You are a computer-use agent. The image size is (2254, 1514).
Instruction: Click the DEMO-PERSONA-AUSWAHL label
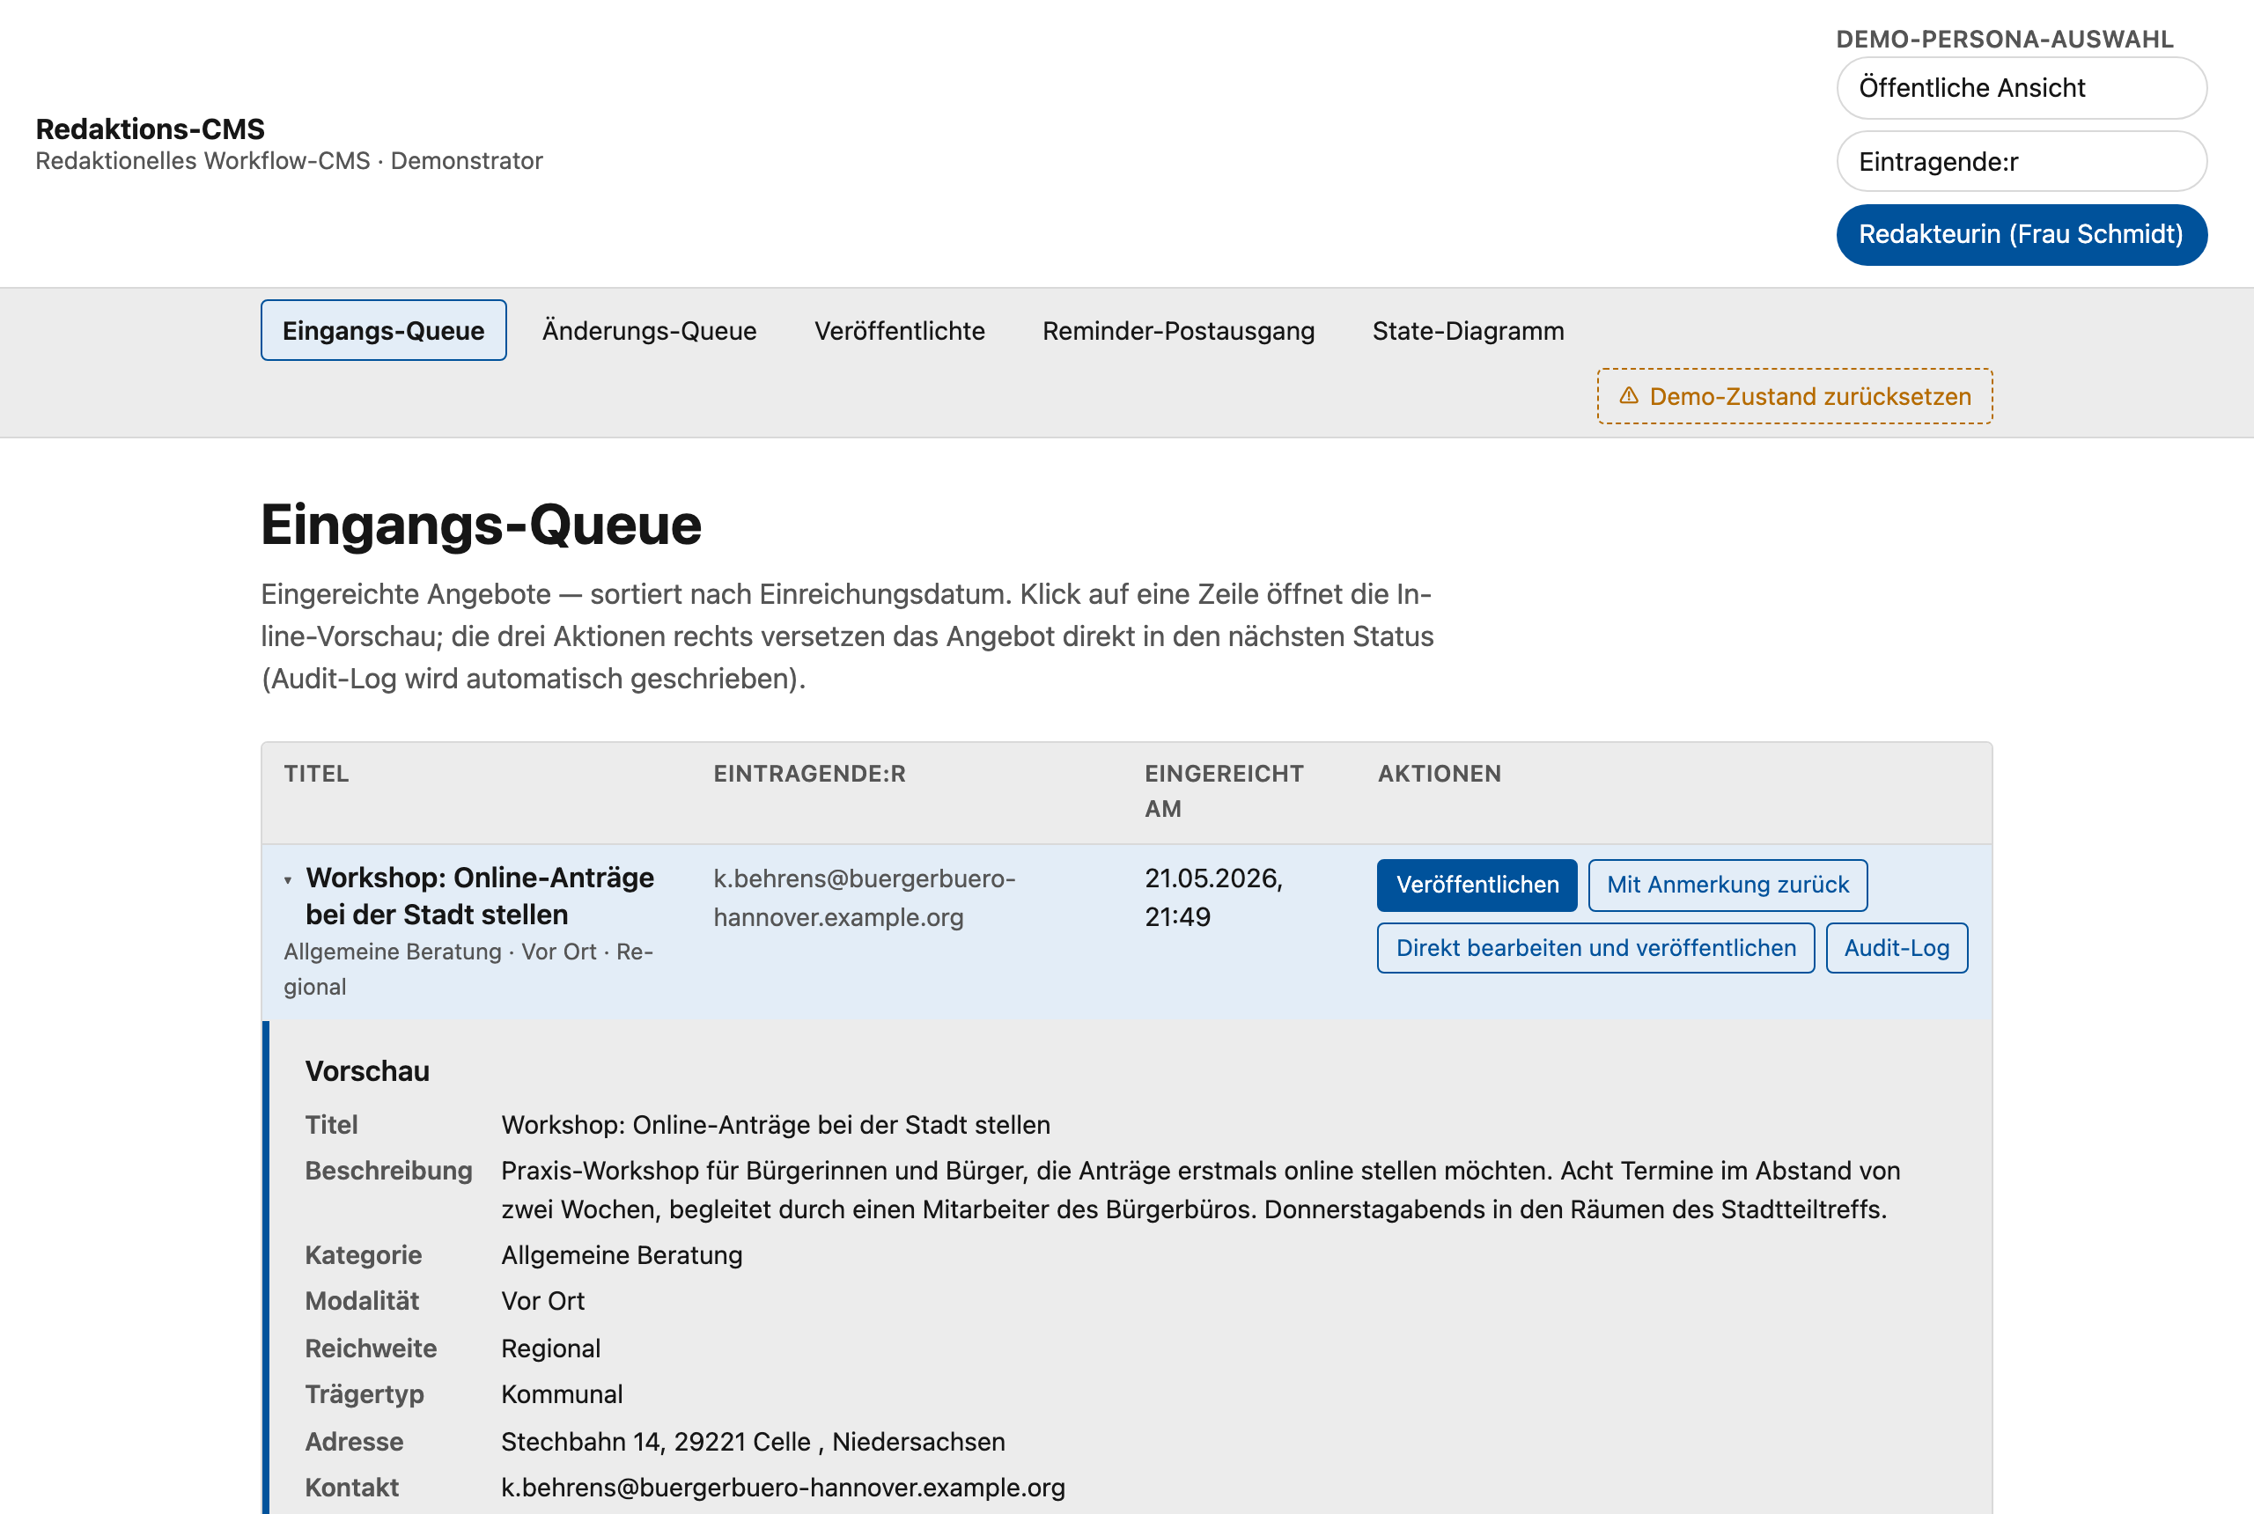[2005, 39]
